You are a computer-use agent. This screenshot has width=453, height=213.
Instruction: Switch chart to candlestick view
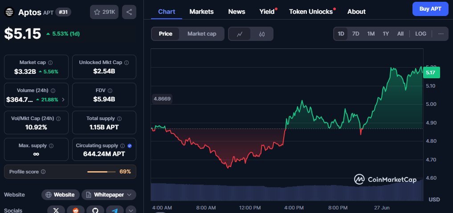coord(261,34)
